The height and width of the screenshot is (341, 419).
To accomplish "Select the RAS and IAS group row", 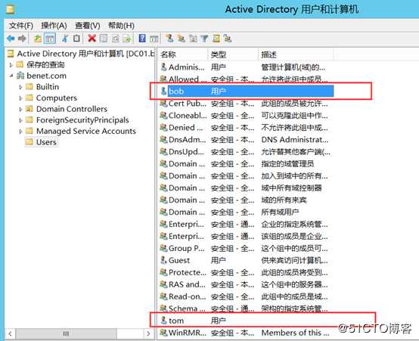I will [246, 284].
